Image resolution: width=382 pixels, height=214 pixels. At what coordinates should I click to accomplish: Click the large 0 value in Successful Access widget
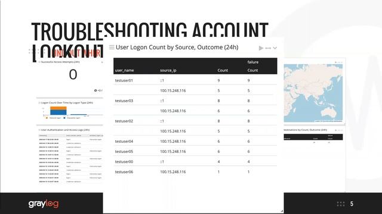[x=73, y=74]
